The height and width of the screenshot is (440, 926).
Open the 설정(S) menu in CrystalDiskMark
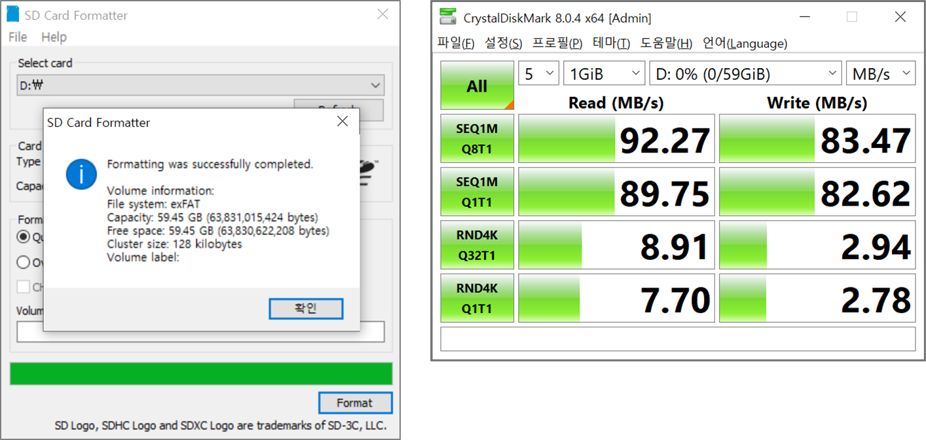[504, 43]
